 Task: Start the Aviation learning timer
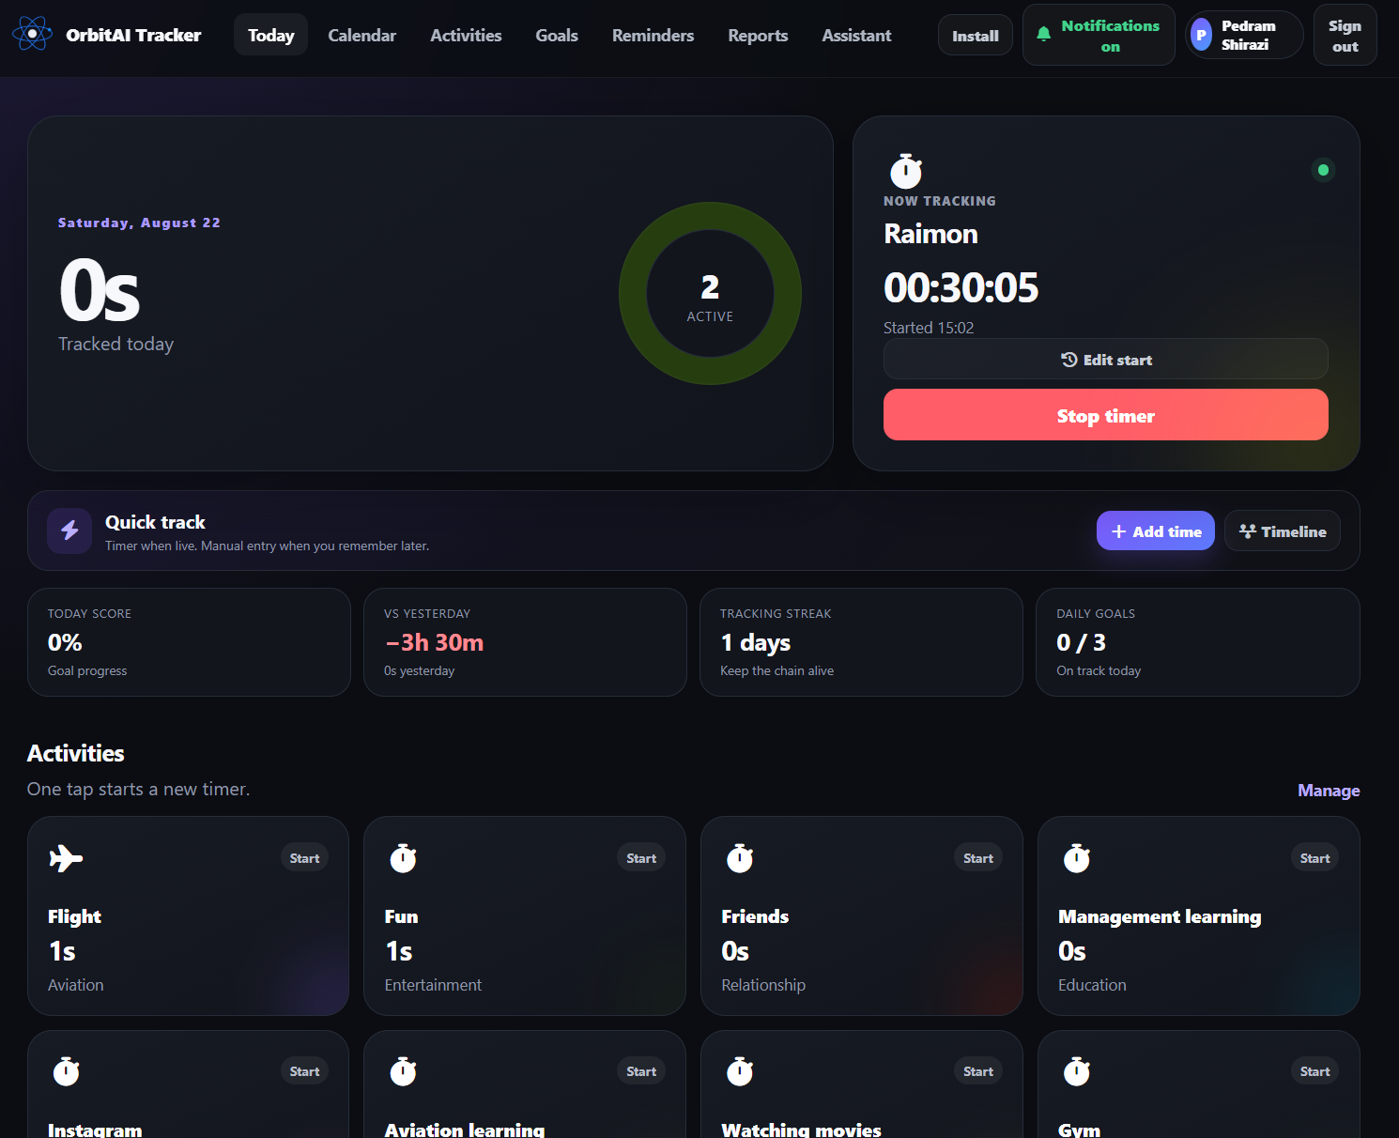641,1071
